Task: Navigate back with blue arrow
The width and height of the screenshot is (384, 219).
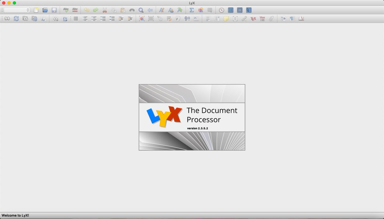Action: 150,10
